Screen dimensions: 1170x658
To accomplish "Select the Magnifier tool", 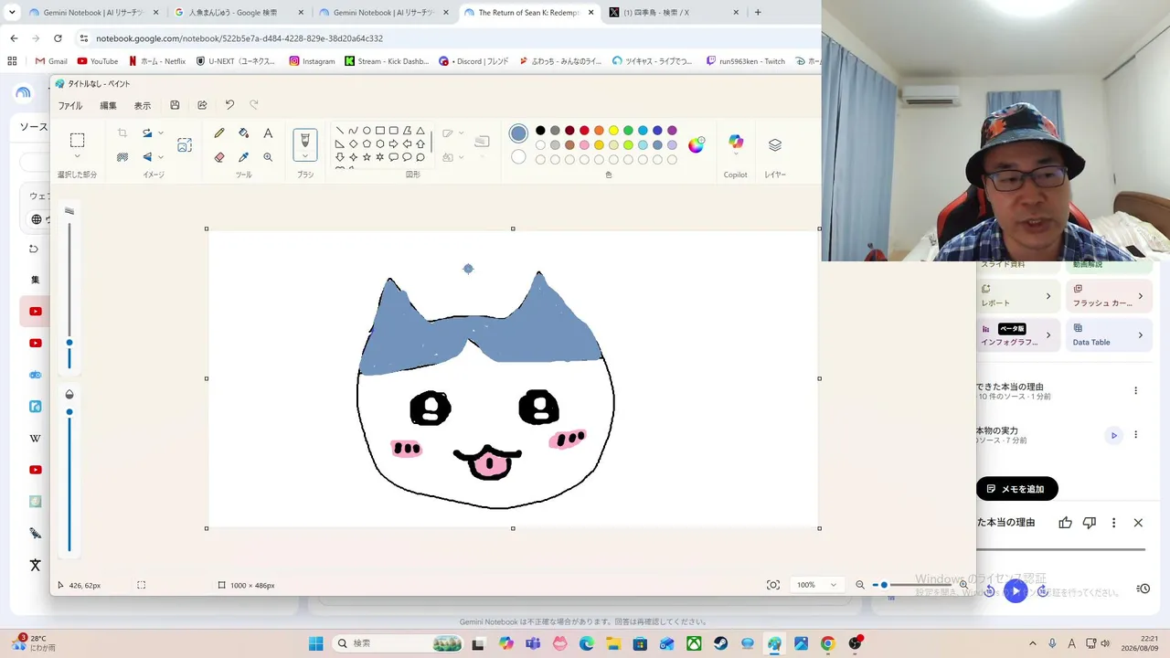I will coord(268,157).
